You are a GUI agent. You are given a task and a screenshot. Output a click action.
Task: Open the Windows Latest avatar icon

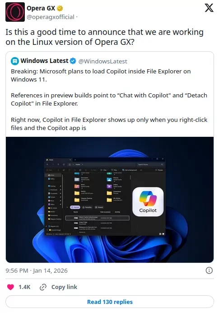coord(15,61)
